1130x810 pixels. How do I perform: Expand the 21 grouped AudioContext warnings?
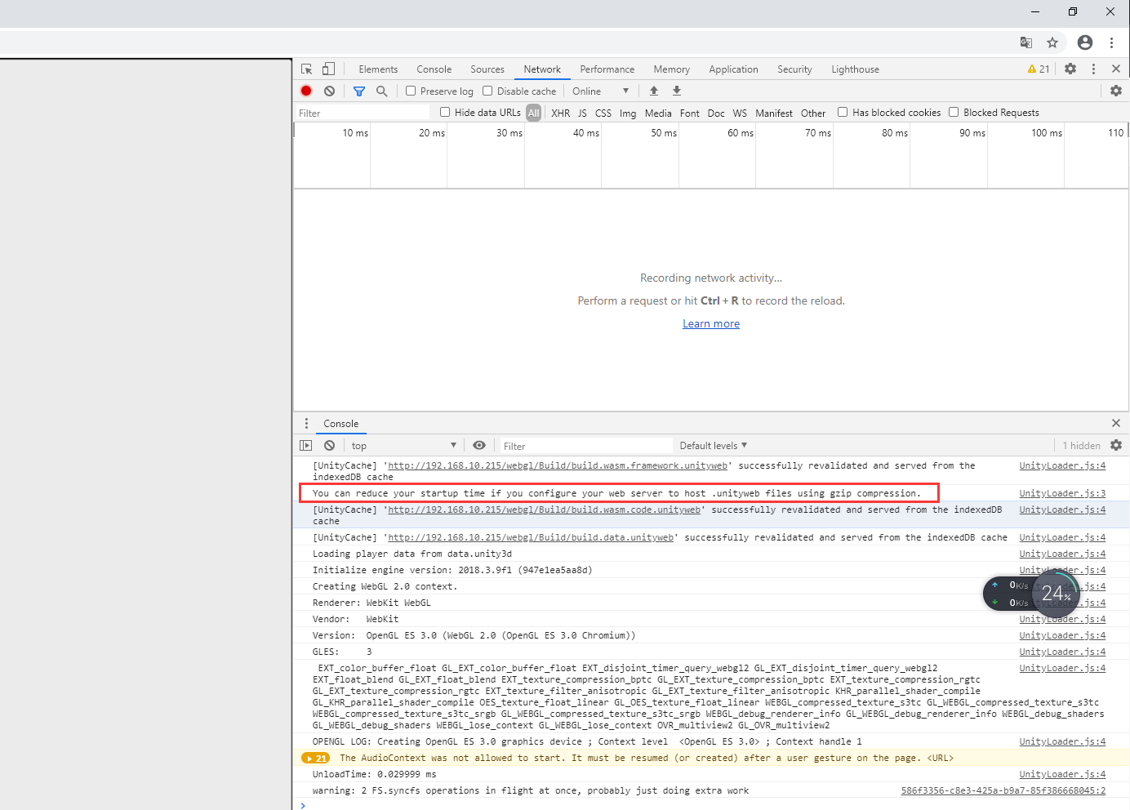coord(316,759)
